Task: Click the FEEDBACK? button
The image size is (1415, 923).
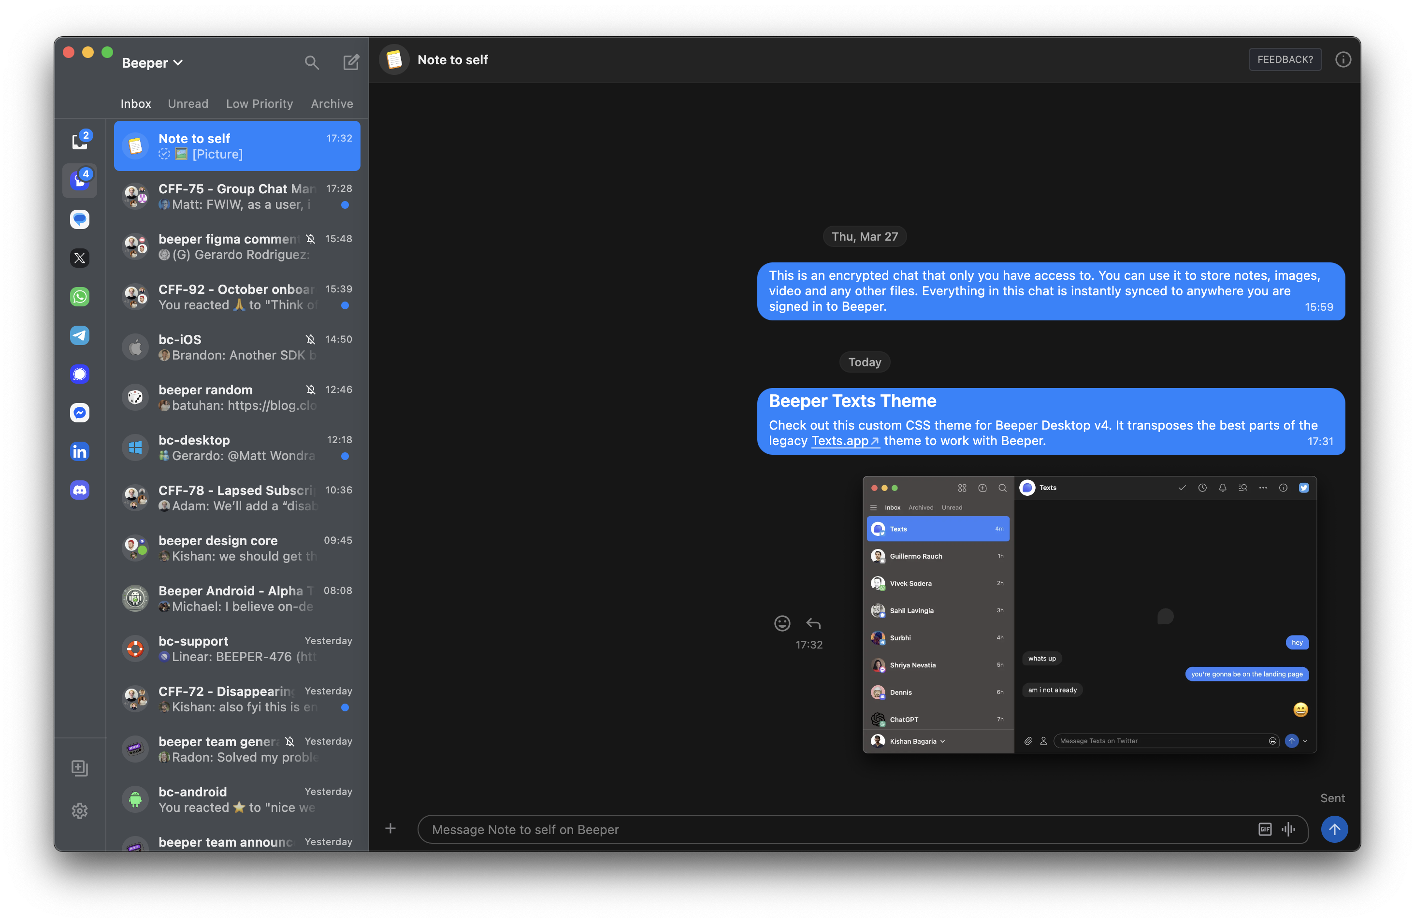Action: click(1285, 59)
